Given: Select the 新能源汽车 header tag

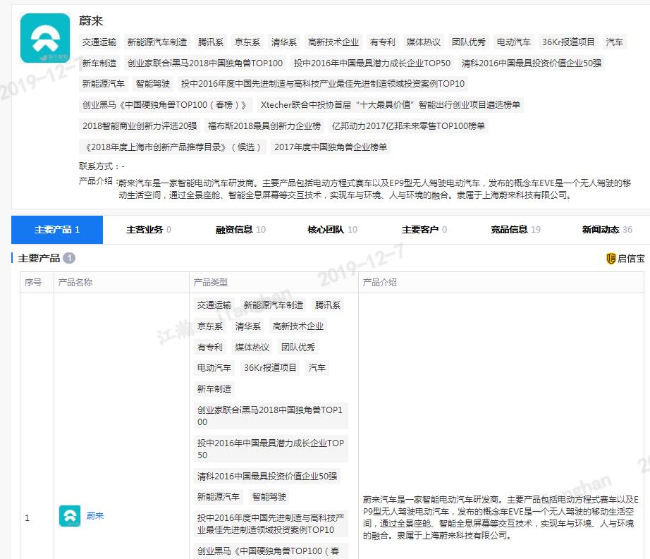Looking at the screenshot, I should point(104,84).
